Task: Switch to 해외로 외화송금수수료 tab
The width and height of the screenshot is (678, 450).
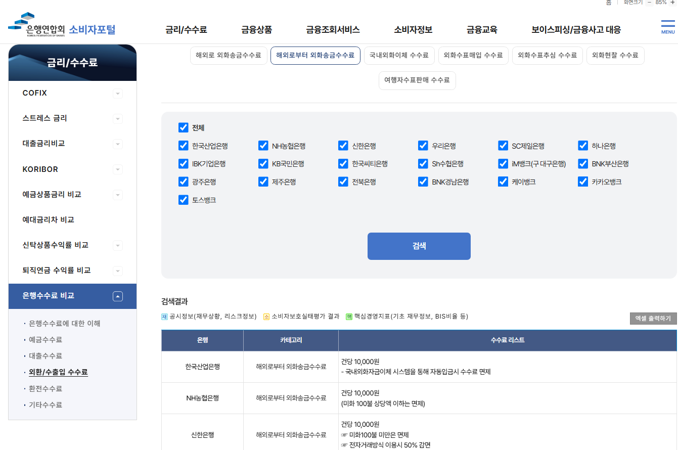Action: 229,56
